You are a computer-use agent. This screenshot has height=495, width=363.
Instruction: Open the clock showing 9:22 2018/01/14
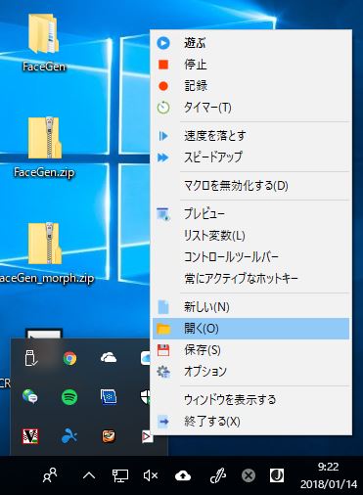point(329,475)
